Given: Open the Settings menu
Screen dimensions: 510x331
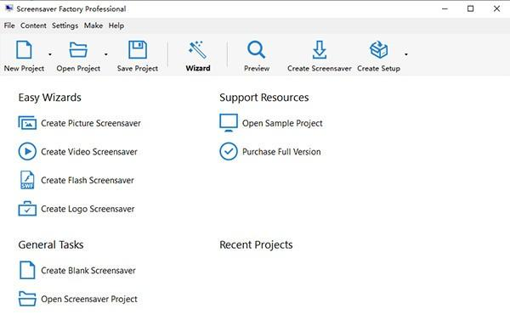Looking at the screenshot, I should [65, 25].
